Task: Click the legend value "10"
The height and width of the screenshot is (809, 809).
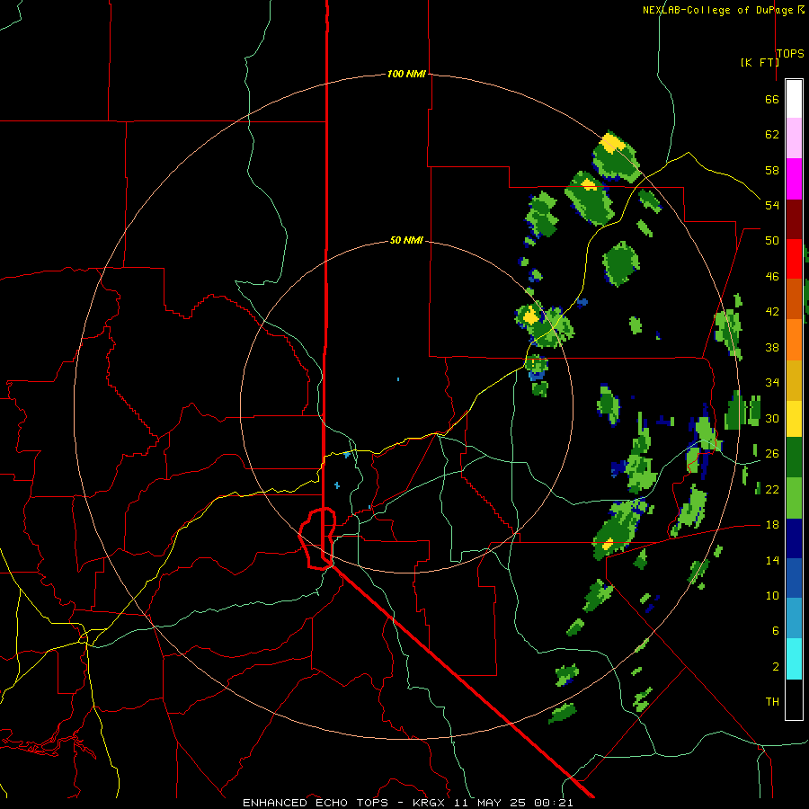Action: click(x=772, y=595)
